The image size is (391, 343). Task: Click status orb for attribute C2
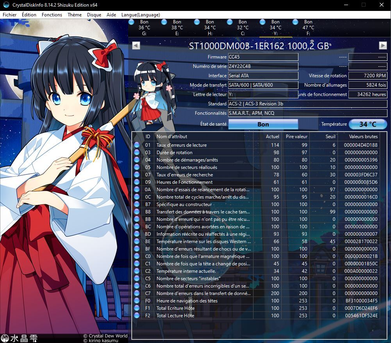137,271
